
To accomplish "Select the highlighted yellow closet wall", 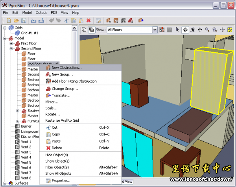I will tap(211, 81).
